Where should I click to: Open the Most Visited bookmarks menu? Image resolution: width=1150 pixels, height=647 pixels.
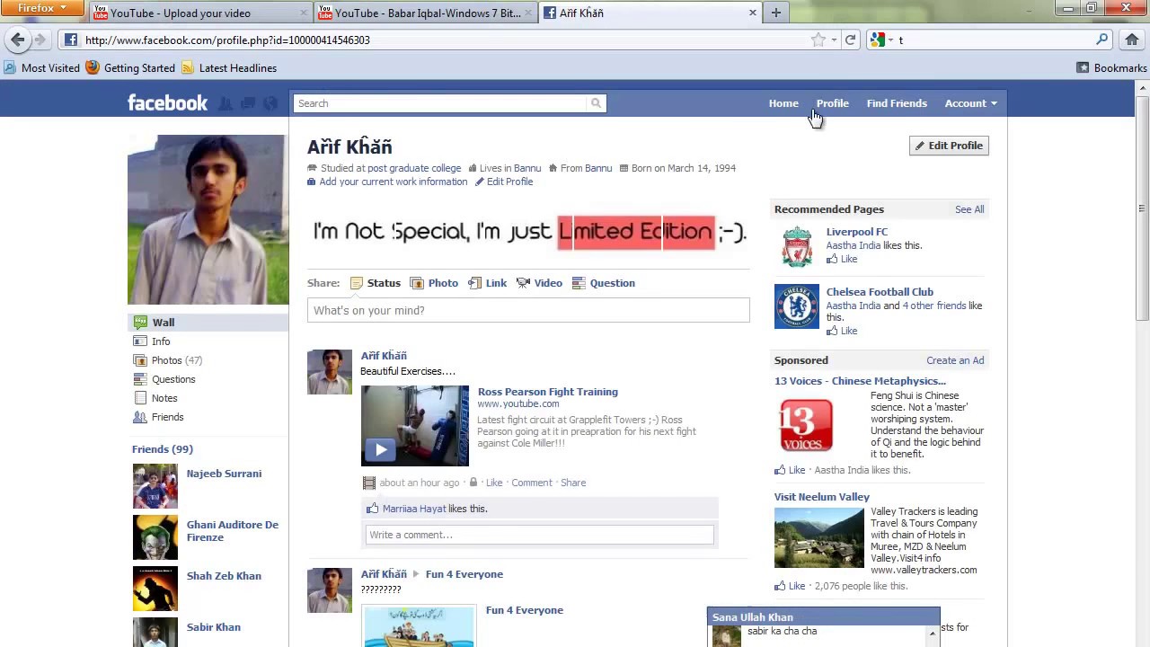[x=41, y=67]
